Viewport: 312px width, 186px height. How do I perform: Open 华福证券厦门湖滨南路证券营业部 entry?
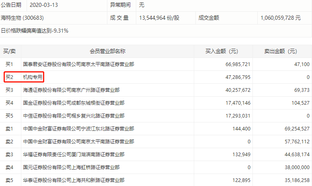coord(74,155)
